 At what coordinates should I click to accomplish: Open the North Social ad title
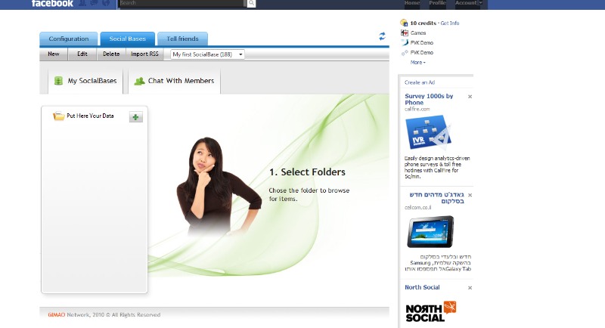tap(422, 287)
